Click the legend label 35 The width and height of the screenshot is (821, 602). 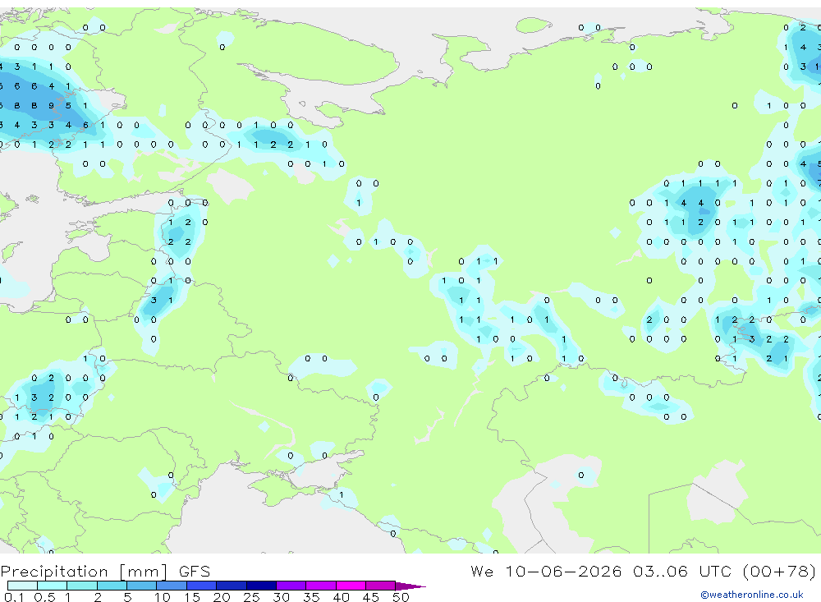pos(311,597)
